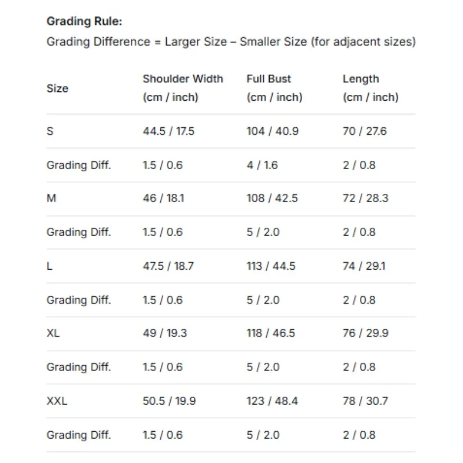Click the Size column header
The image size is (463, 463).
(x=57, y=89)
